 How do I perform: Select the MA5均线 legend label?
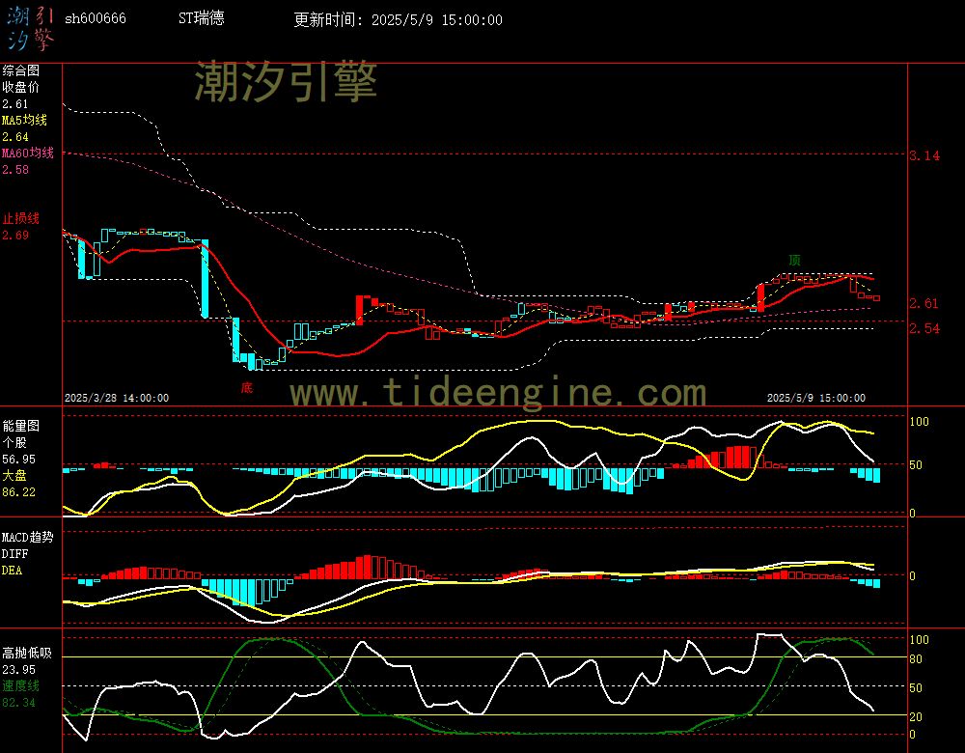25,120
